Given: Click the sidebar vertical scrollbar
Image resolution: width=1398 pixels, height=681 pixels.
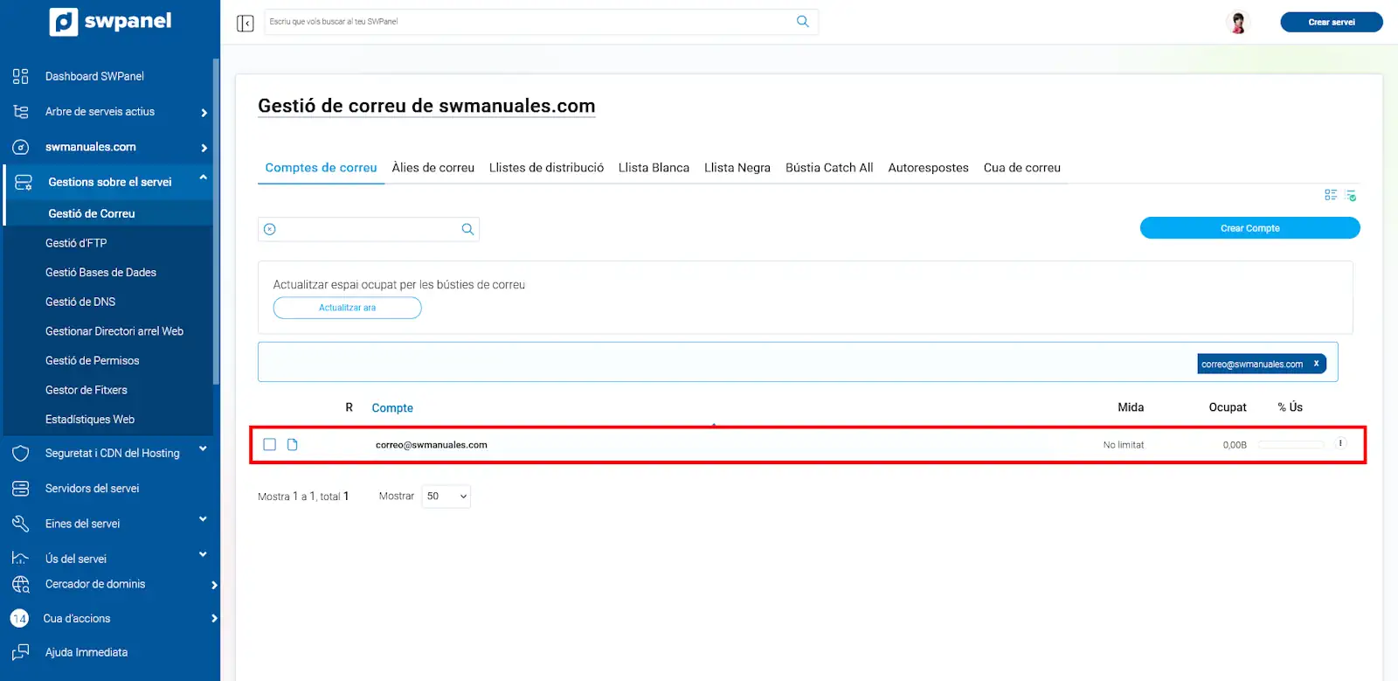Looking at the screenshot, I should click(216, 222).
